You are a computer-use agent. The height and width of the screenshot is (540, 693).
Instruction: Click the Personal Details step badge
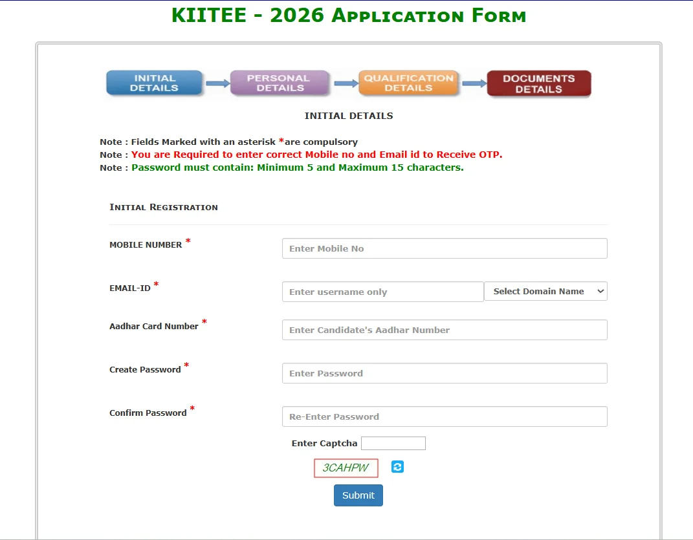pos(280,83)
